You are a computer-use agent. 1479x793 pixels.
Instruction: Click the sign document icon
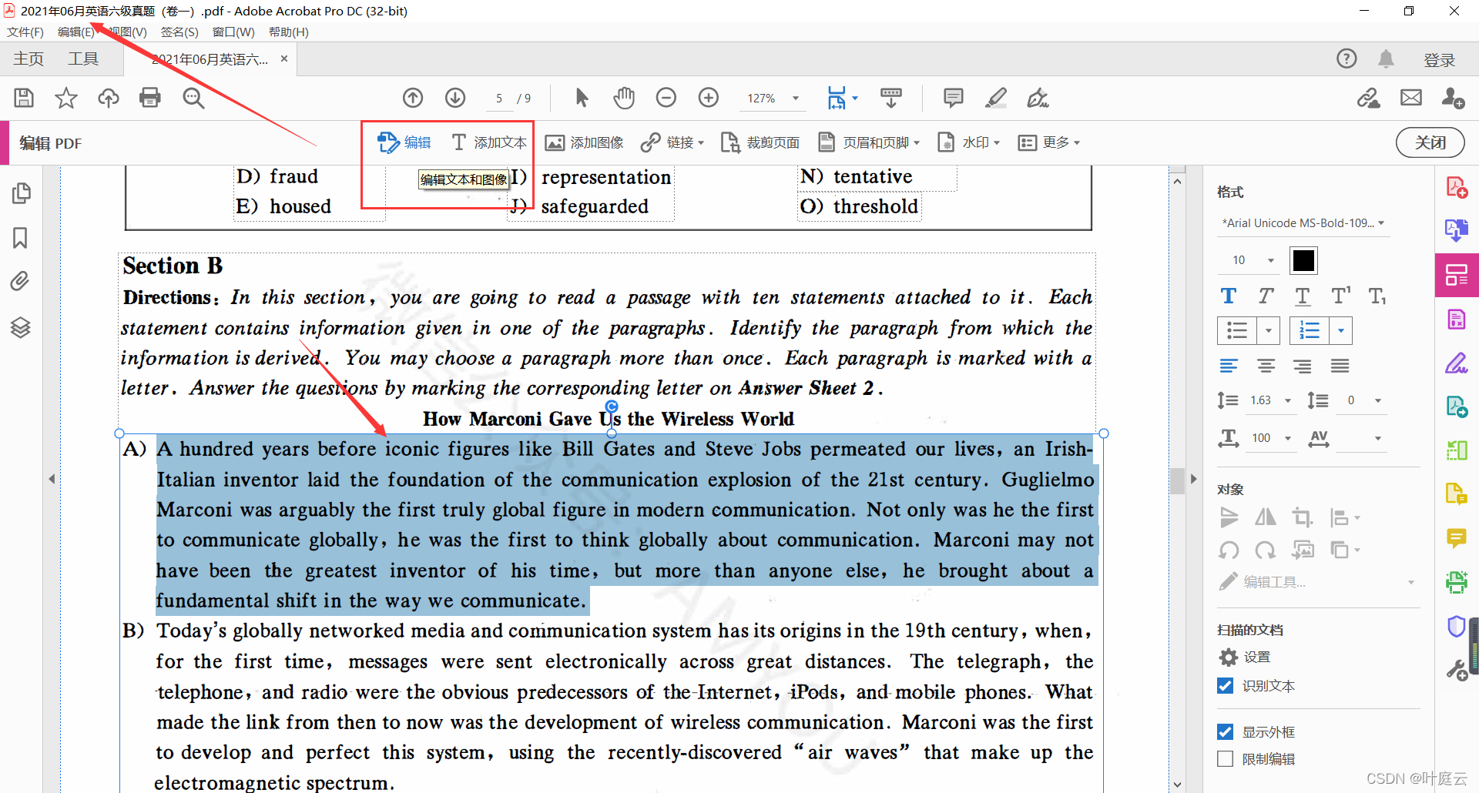tap(1038, 98)
